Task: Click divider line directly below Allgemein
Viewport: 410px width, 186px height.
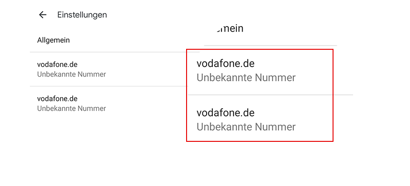Action: (107, 52)
